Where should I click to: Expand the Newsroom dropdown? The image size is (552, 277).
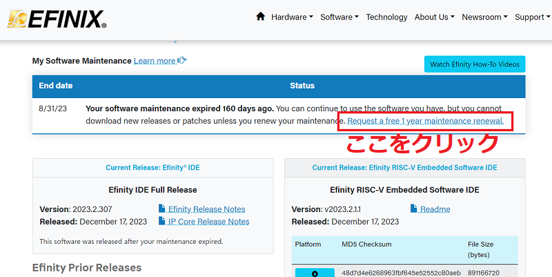[484, 17]
